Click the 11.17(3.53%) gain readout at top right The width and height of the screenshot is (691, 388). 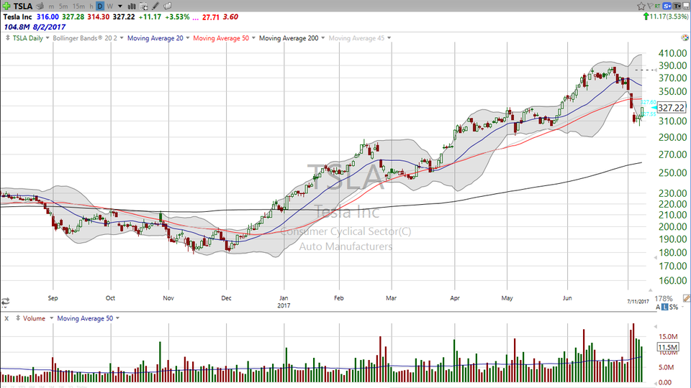pos(665,17)
